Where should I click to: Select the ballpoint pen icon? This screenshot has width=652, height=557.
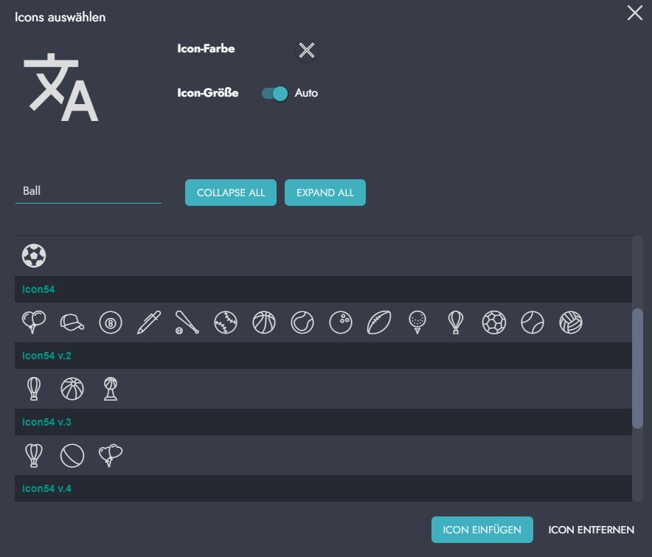pyautogui.click(x=149, y=322)
